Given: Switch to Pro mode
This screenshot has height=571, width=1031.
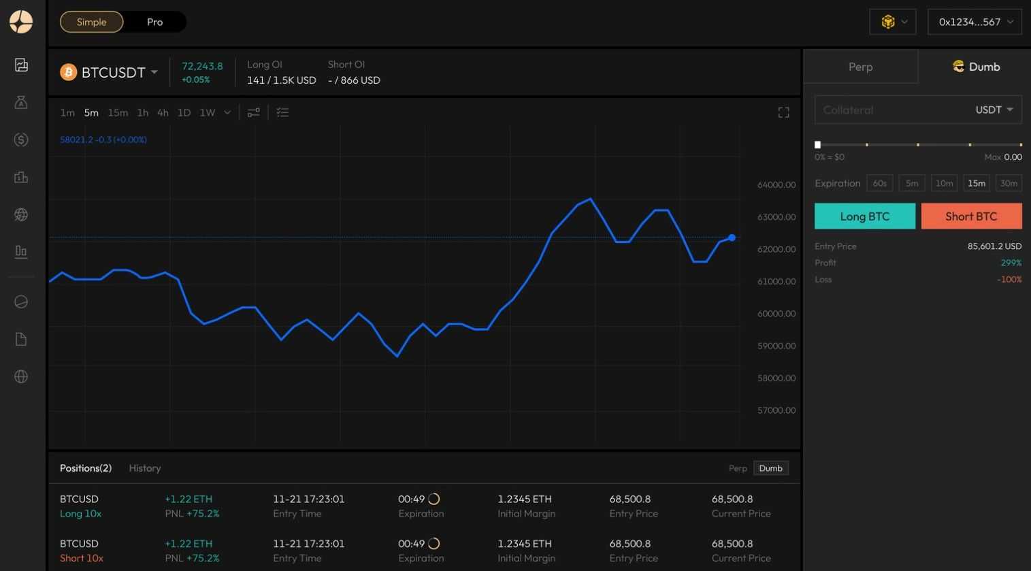Looking at the screenshot, I should [154, 22].
